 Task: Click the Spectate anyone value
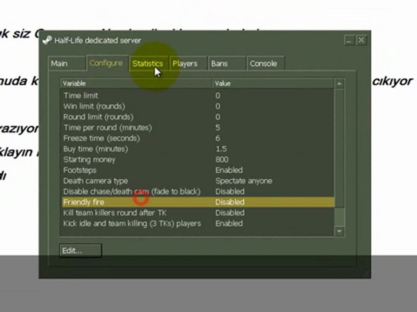pyautogui.click(x=244, y=181)
